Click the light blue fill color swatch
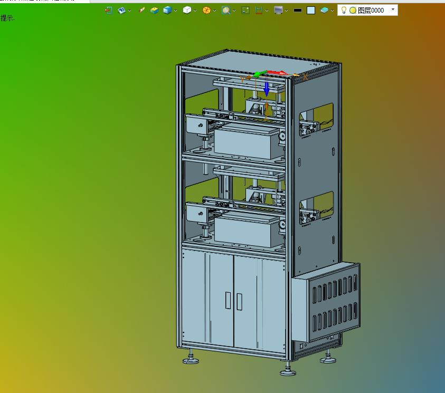This screenshot has width=445, height=393. point(311,11)
